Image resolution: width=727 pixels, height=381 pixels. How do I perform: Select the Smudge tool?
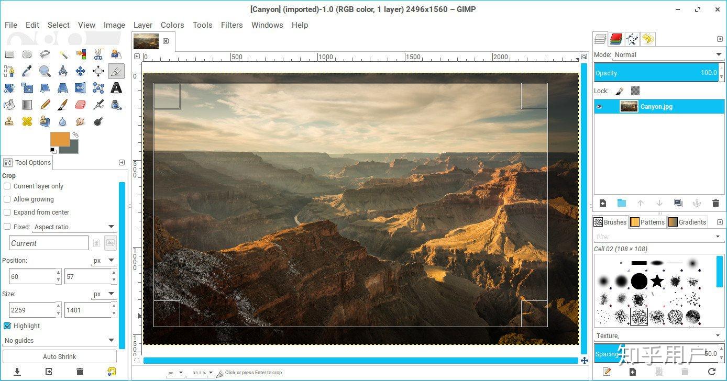pos(80,121)
